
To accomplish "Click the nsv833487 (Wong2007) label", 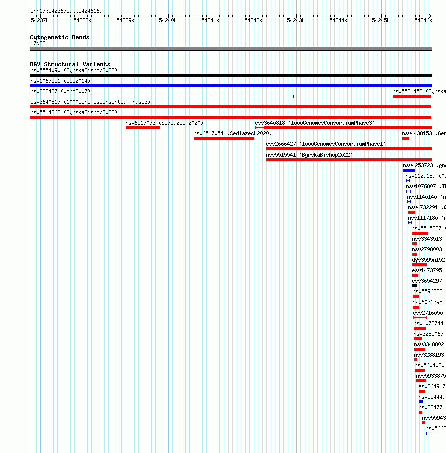I will [60, 92].
